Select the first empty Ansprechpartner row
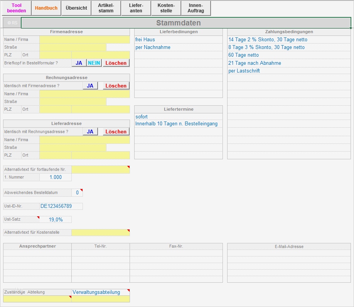 (x=37, y=253)
